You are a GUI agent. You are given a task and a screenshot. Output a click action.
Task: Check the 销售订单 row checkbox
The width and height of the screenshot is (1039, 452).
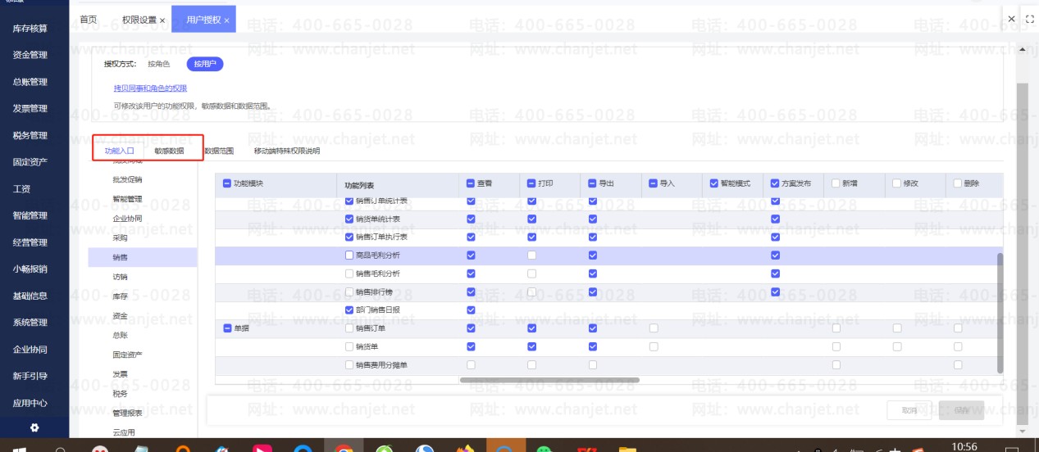click(349, 328)
